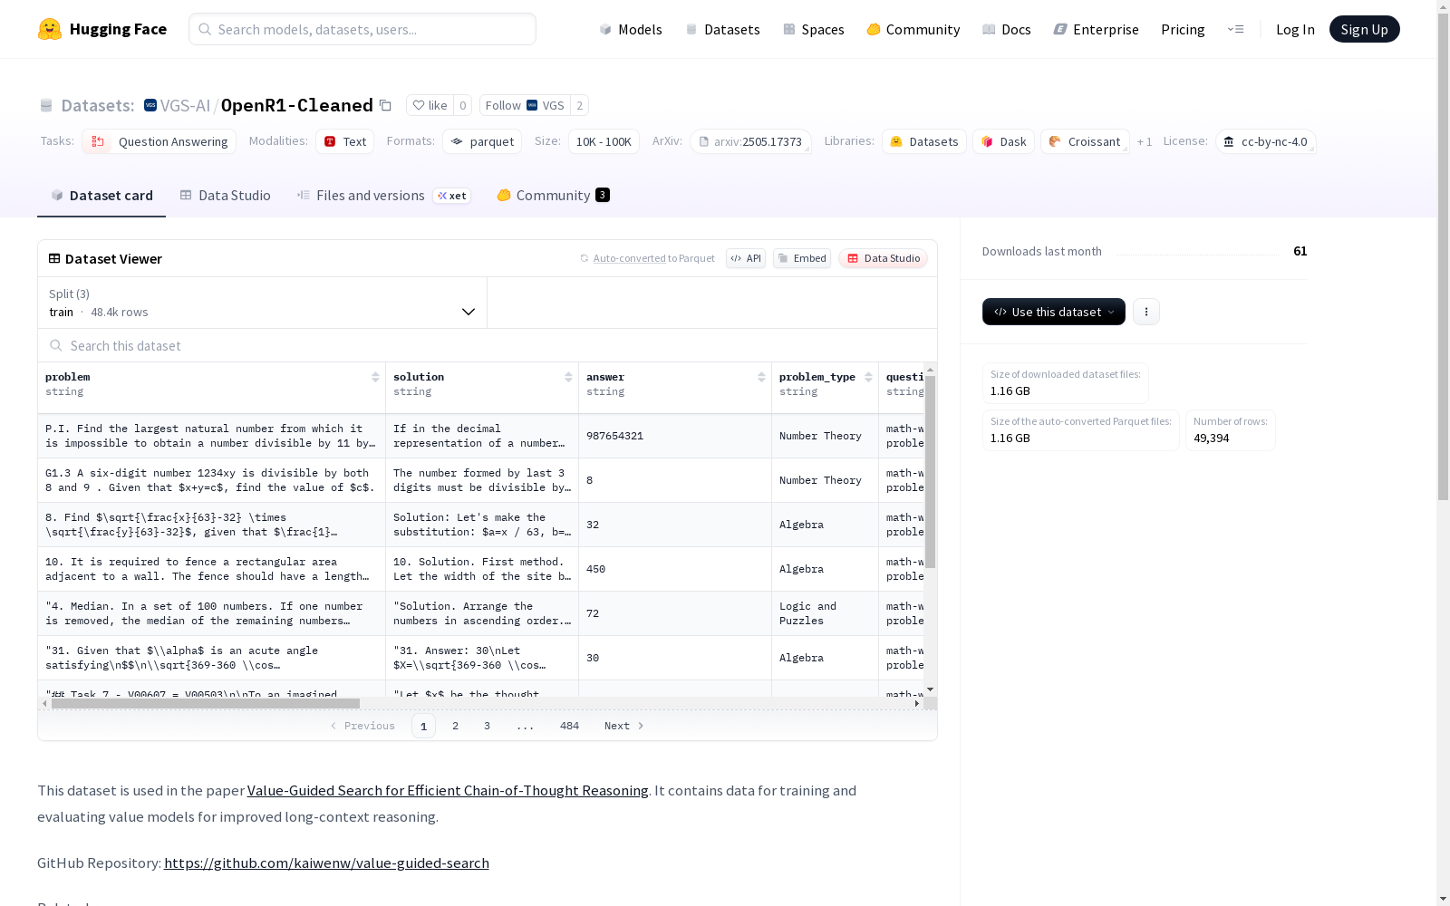Viewport: 1450px width, 906px height.
Task: Open the cc-by-nc-4.0 license tag
Action: (1265, 141)
